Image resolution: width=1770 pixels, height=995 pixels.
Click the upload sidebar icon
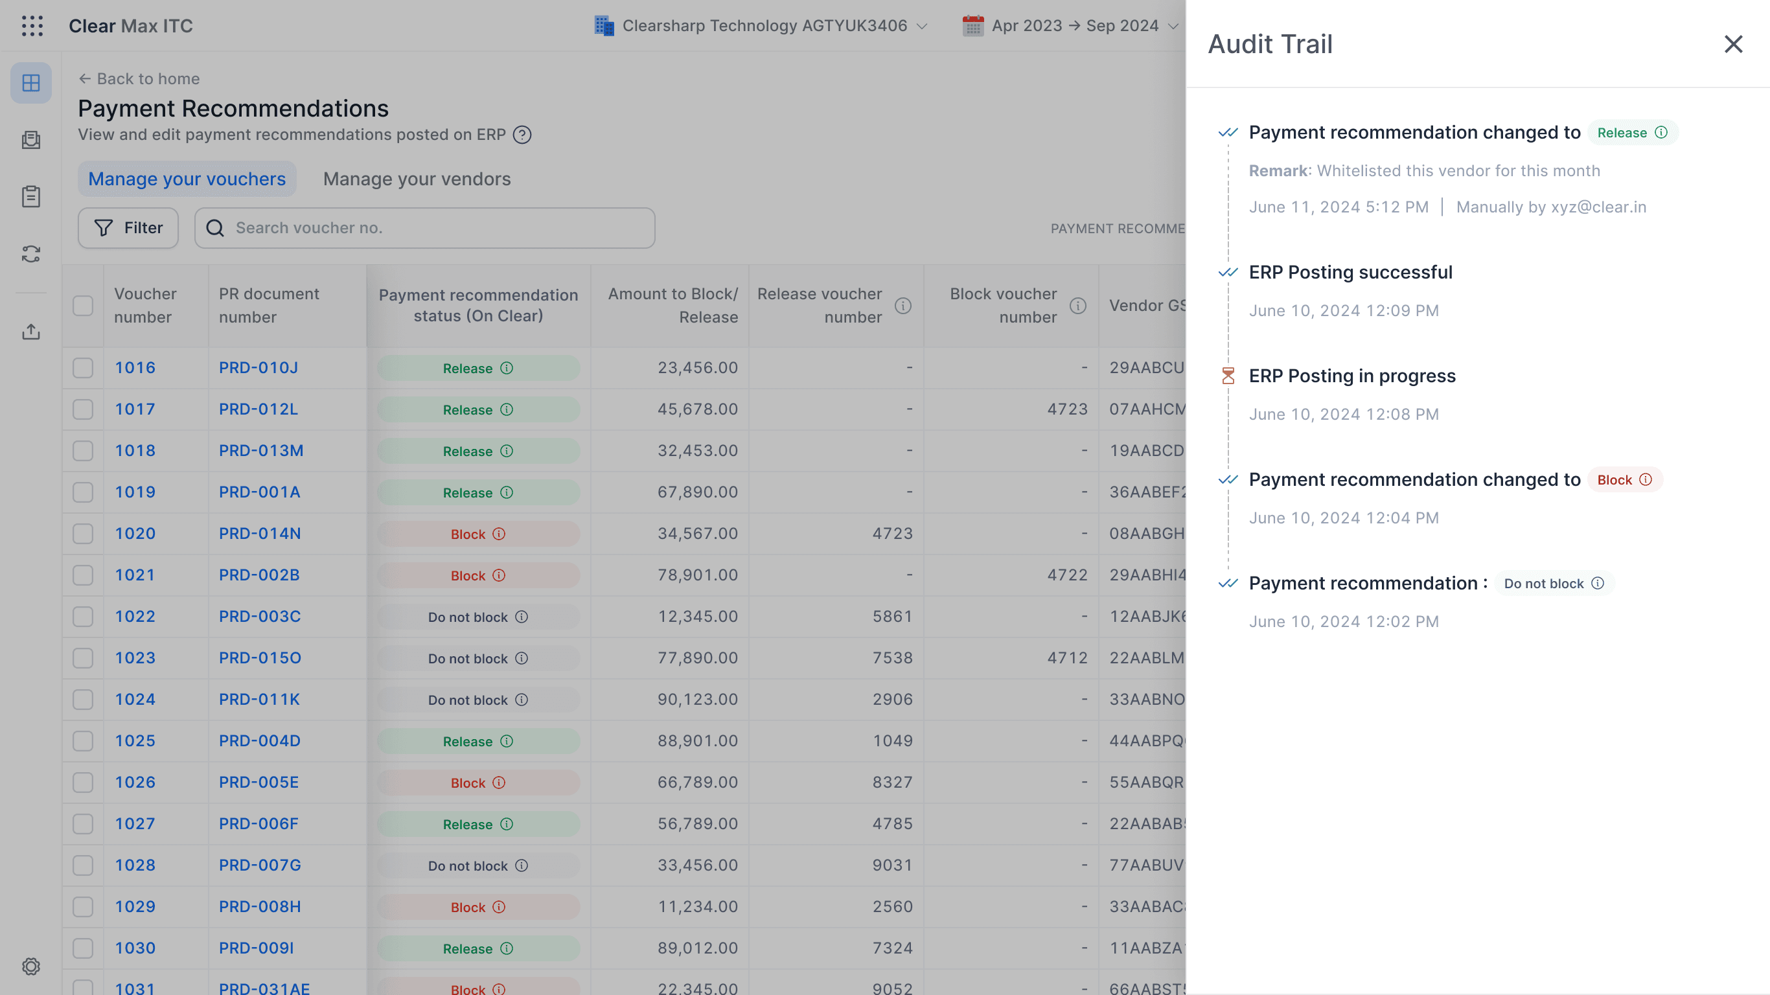pos(31,332)
